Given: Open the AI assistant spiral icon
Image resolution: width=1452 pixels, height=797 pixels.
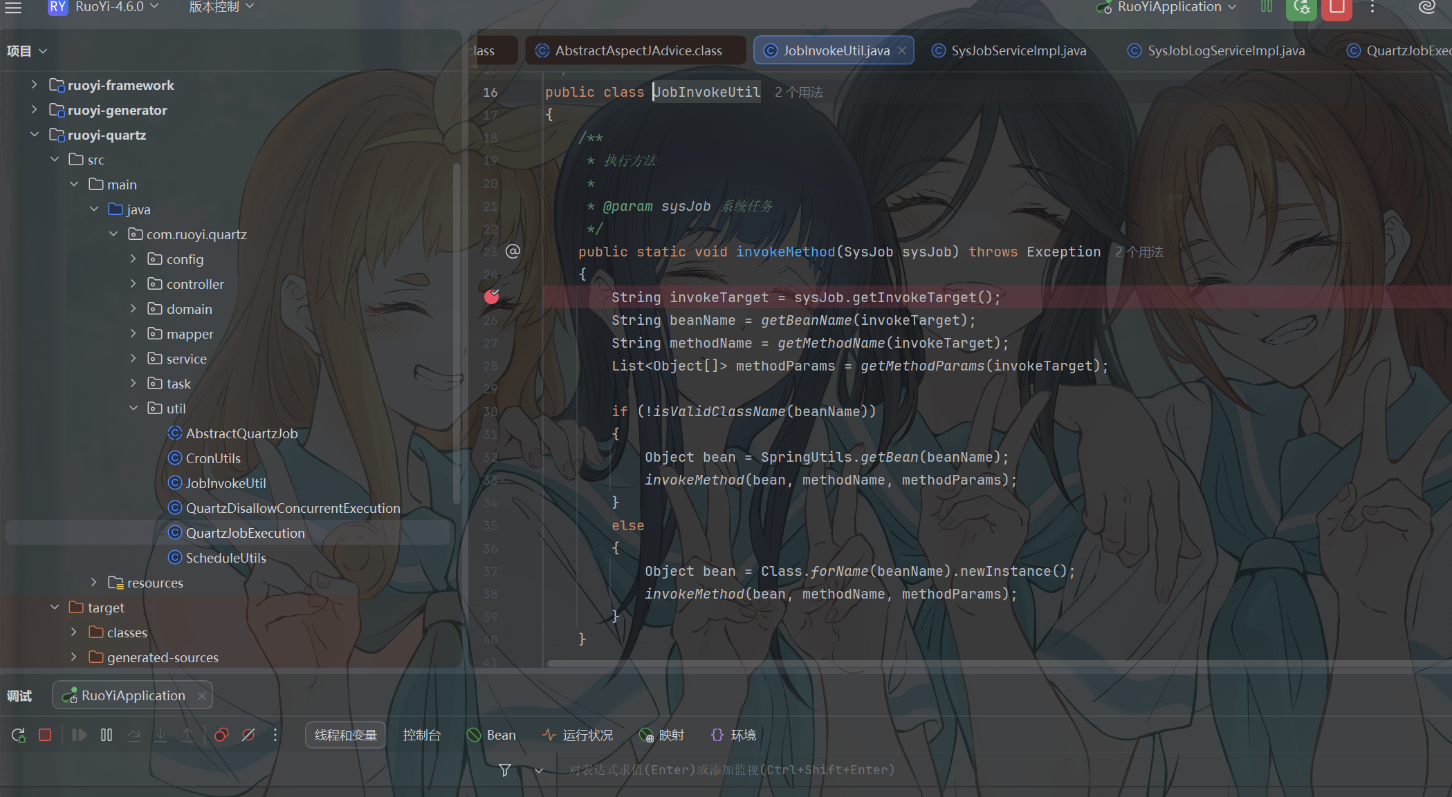Looking at the screenshot, I should coord(1426,8).
